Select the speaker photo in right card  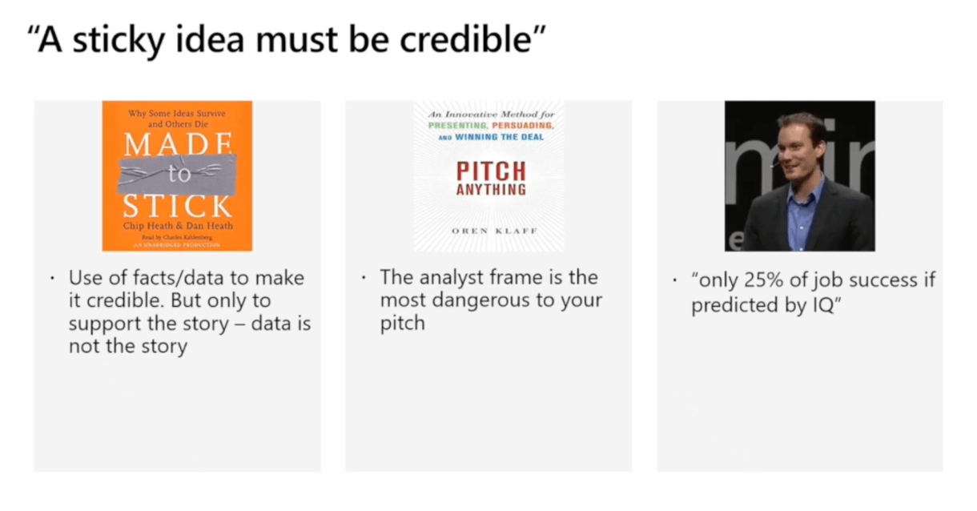click(799, 175)
